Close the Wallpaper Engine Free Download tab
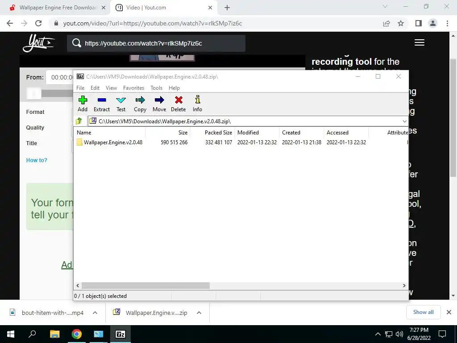This screenshot has width=457, height=343. click(x=104, y=8)
